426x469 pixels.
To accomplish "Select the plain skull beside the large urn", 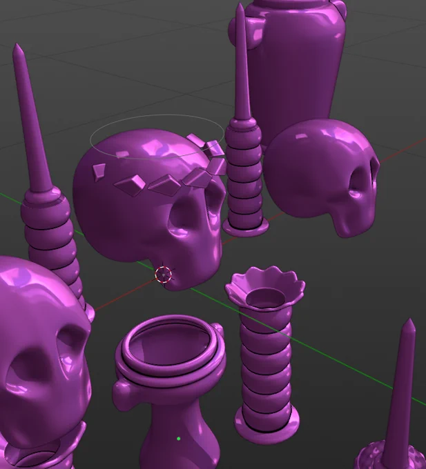I will tap(322, 177).
